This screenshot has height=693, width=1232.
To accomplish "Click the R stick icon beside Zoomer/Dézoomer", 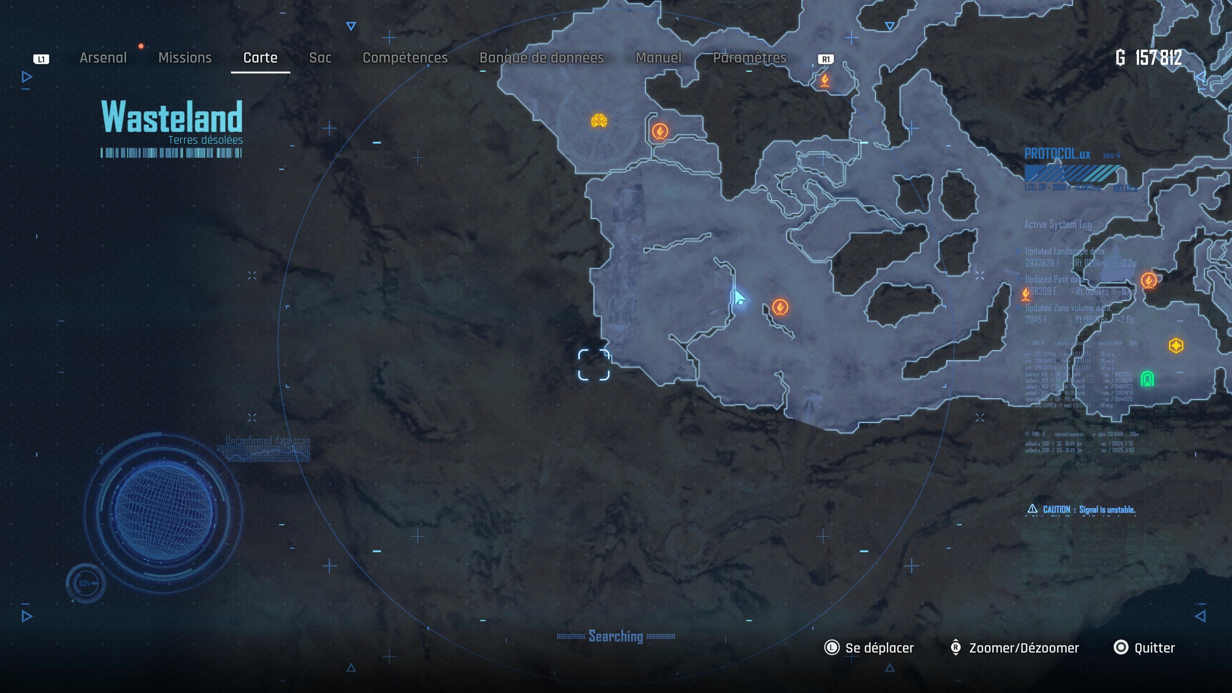I will 955,647.
